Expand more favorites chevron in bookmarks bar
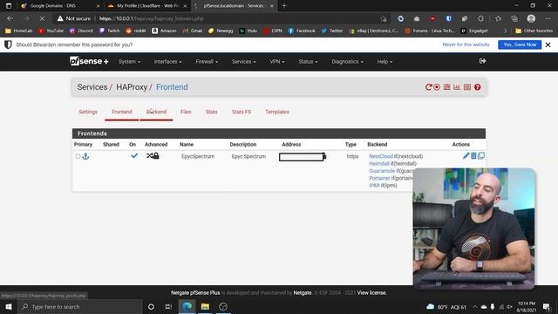Image resolution: width=558 pixels, height=314 pixels. pos(505,31)
